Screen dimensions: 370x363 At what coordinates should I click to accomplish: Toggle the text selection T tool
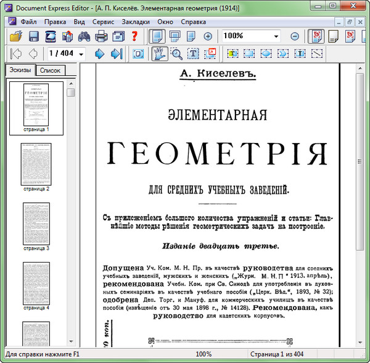[x=194, y=54]
